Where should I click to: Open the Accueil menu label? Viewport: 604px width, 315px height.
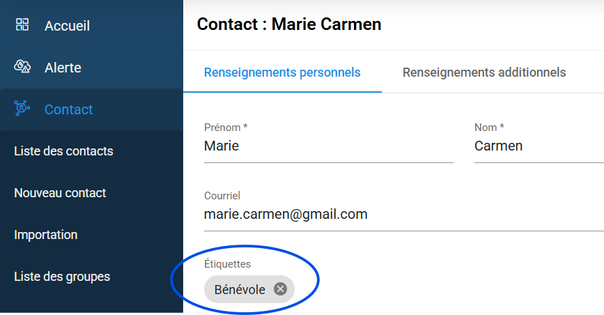pos(67,26)
